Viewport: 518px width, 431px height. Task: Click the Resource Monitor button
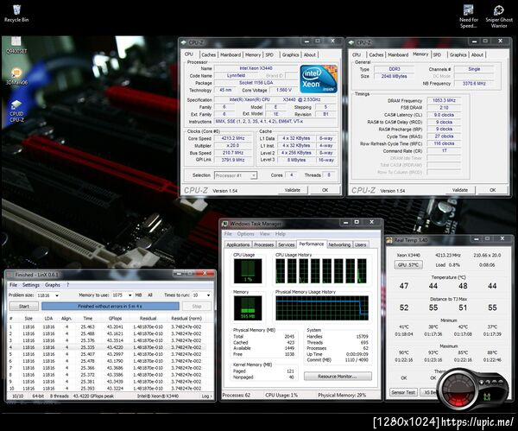pos(338,377)
